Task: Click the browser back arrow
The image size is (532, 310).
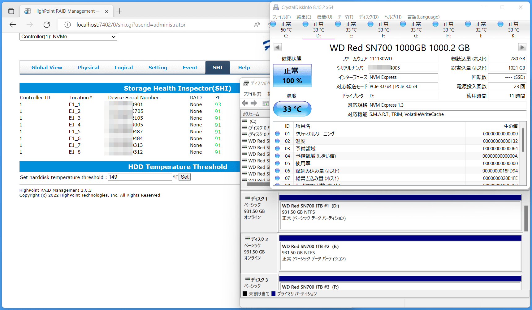Action: [x=13, y=25]
